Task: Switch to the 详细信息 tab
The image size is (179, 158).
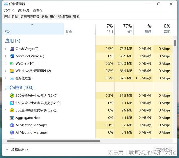Action: (x=65, y=17)
